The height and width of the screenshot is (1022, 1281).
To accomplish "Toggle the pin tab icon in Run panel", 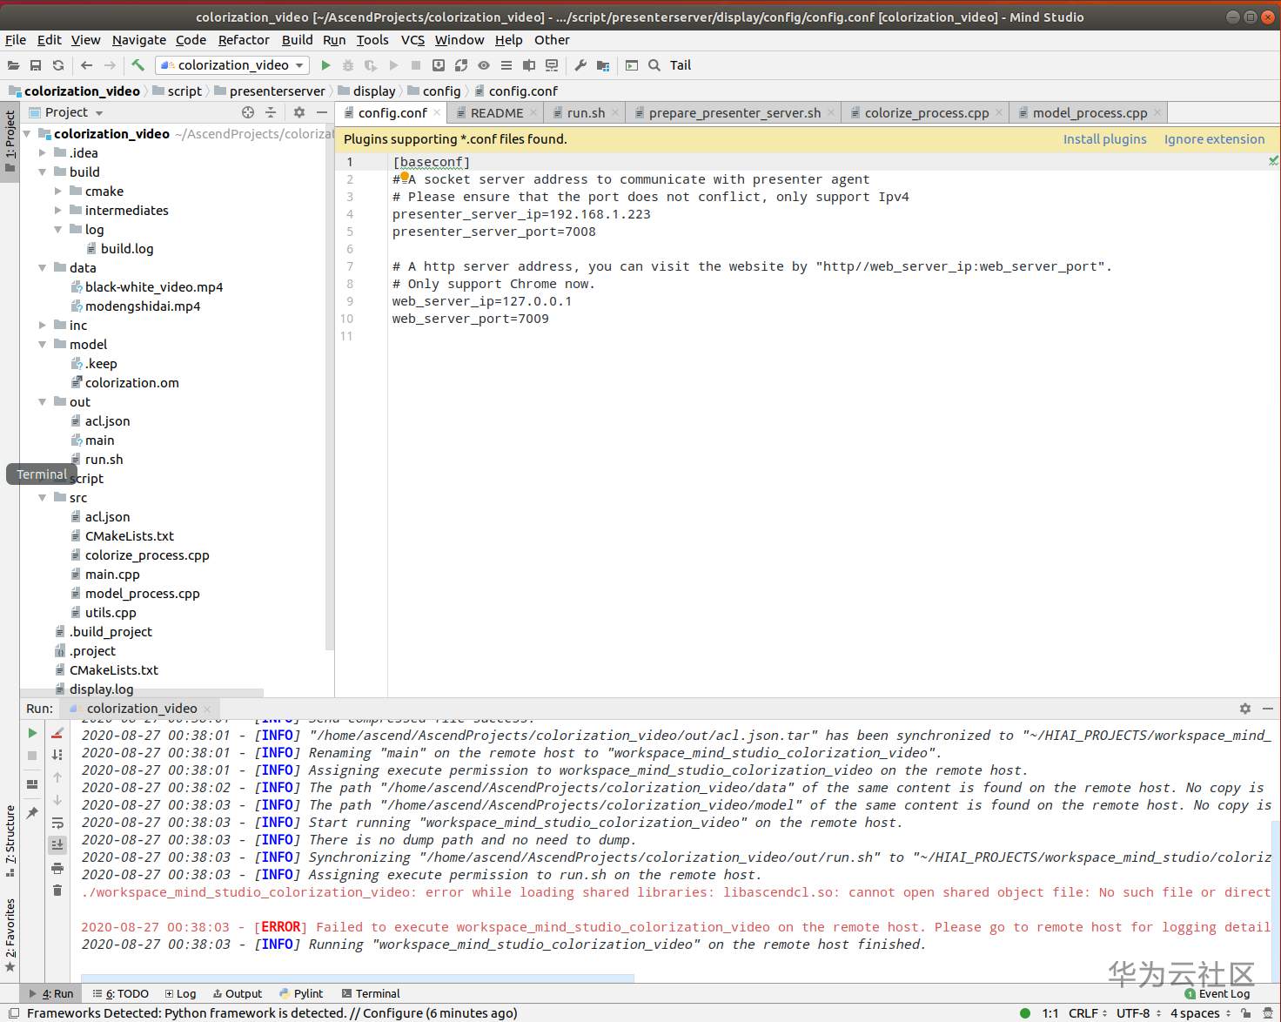I will pyautogui.click(x=32, y=812).
